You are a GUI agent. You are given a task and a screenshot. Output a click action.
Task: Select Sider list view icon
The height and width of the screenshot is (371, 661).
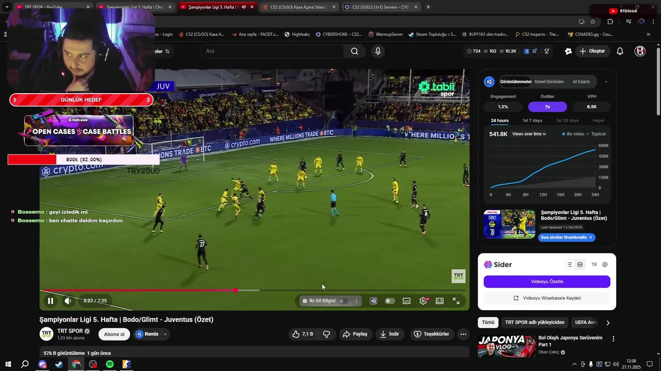(x=570, y=264)
